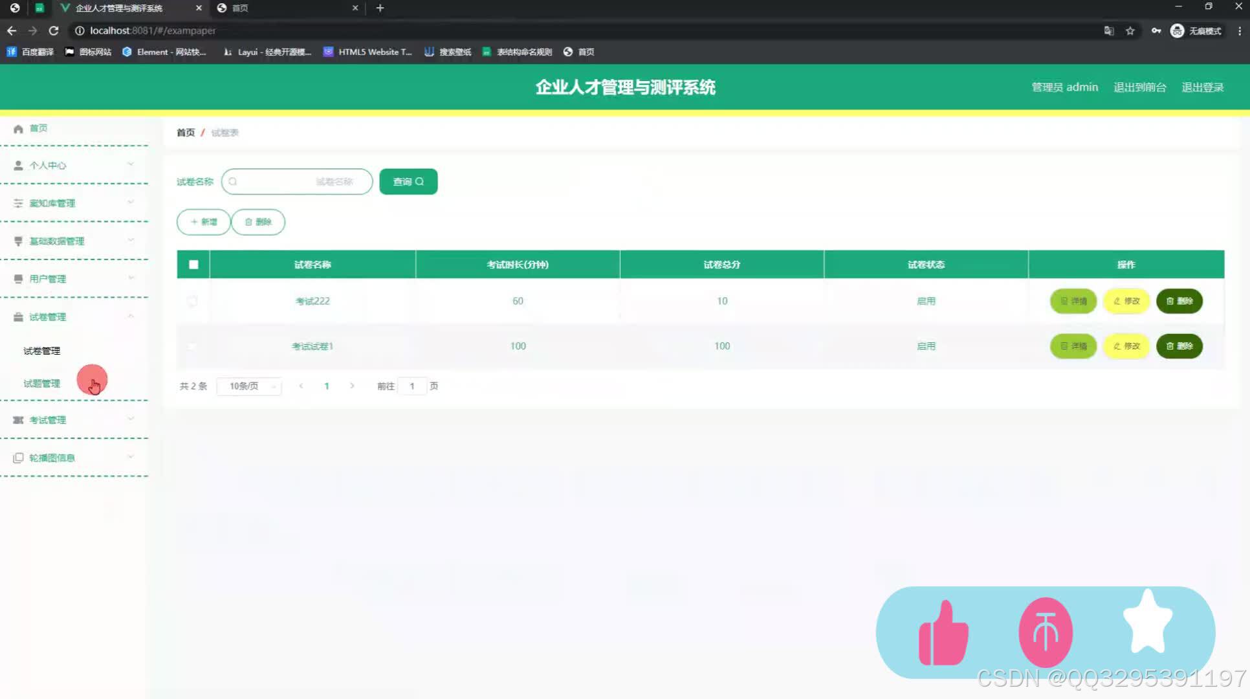Click the browser address bar URL
The height and width of the screenshot is (699, 1250).
(153, 30)
